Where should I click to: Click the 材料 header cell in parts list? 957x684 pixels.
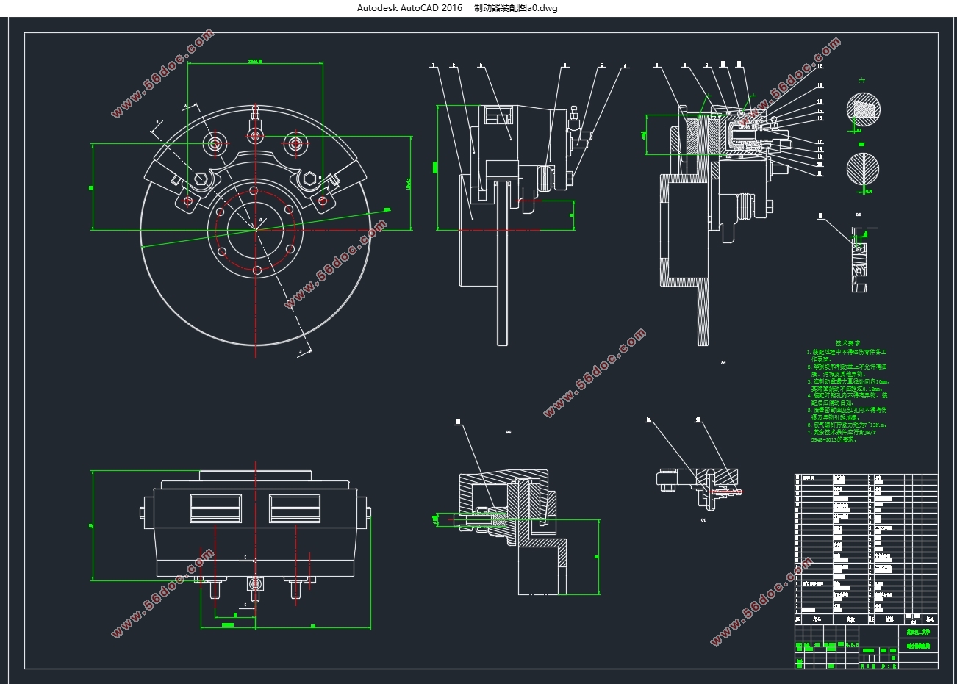click(890, 619)
